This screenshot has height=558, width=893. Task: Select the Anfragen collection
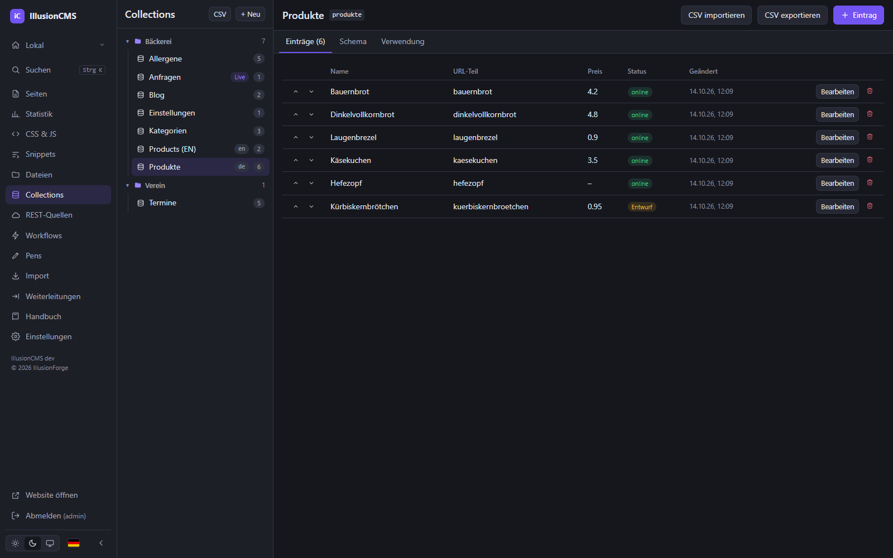pyautogui.click(x=200, y=77)
